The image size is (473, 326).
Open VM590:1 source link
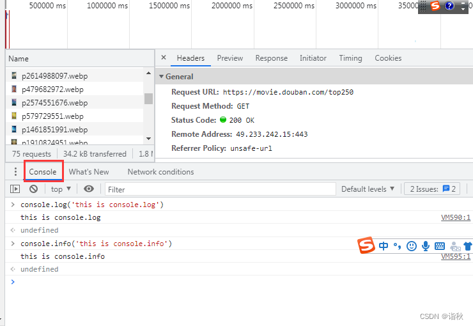(x=456, y=217)
